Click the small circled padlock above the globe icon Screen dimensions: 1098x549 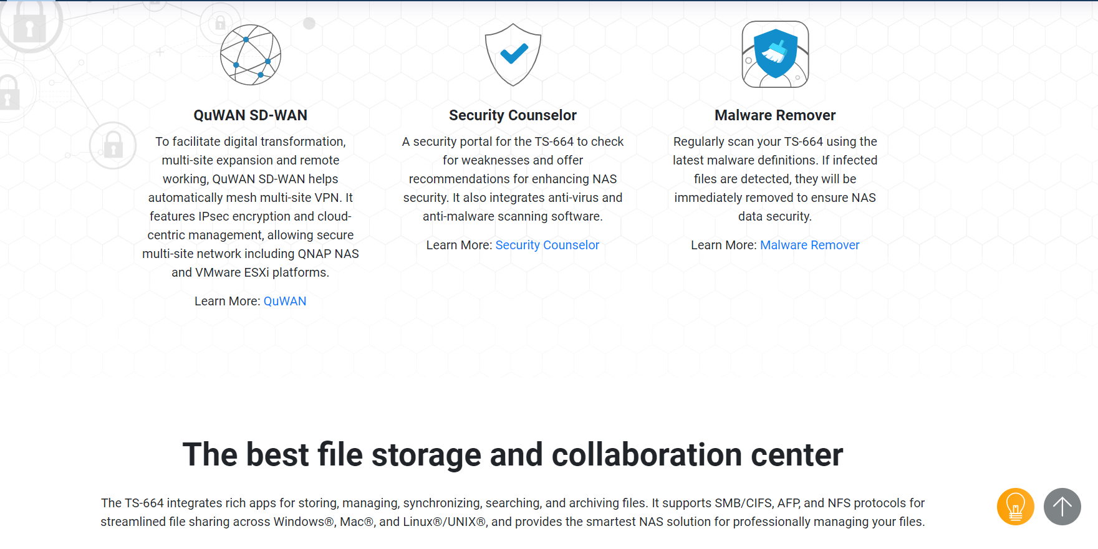pos(219,24)
